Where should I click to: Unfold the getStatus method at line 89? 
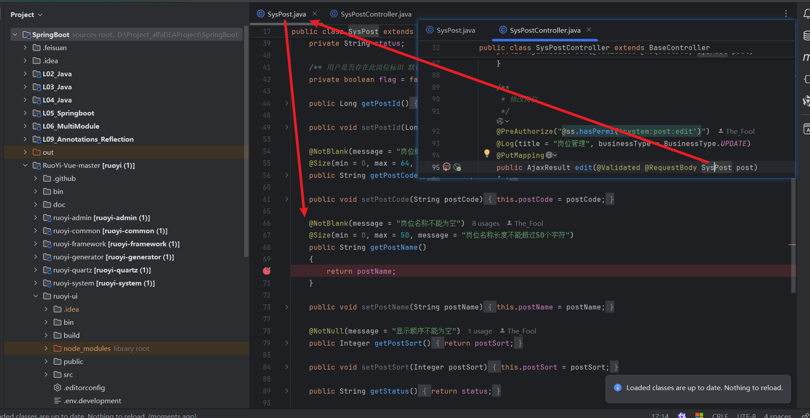point(286,391)
